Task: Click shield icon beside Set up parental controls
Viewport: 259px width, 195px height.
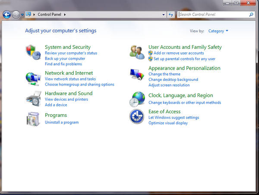Action: coord(150,59)
